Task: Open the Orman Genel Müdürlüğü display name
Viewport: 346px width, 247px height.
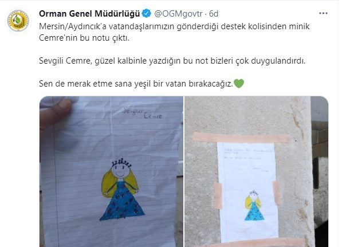Action: coord(89,14)
